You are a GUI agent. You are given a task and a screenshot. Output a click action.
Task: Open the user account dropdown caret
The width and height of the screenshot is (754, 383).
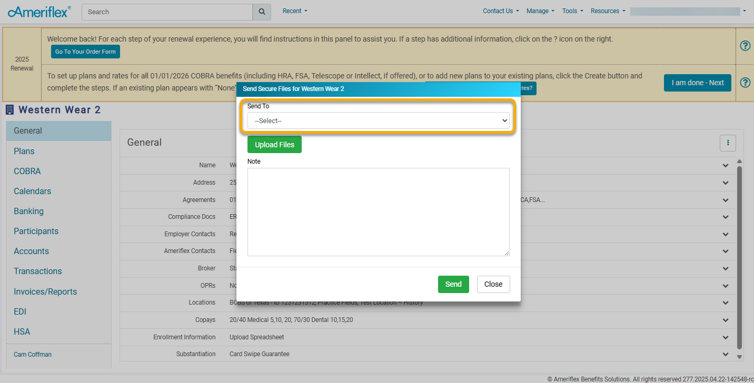[745, 11]
